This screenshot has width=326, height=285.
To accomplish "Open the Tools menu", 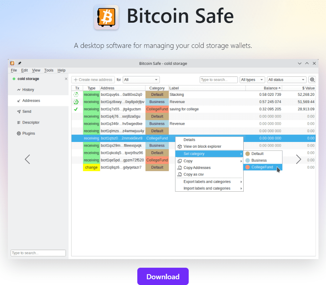I will [x=49, y=70].
